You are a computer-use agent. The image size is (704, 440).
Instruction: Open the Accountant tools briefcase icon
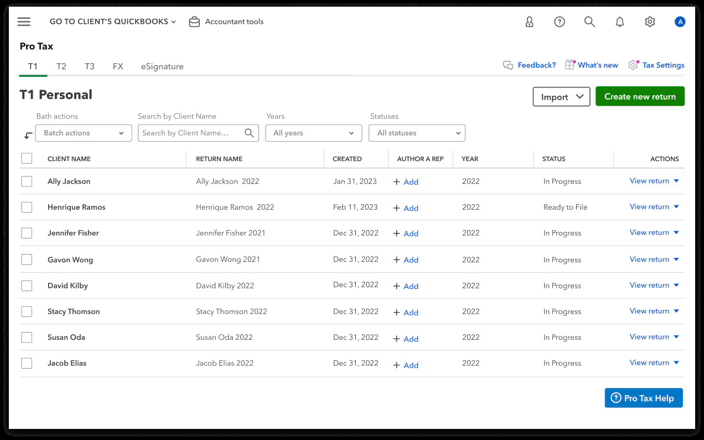tap(194, 22)
